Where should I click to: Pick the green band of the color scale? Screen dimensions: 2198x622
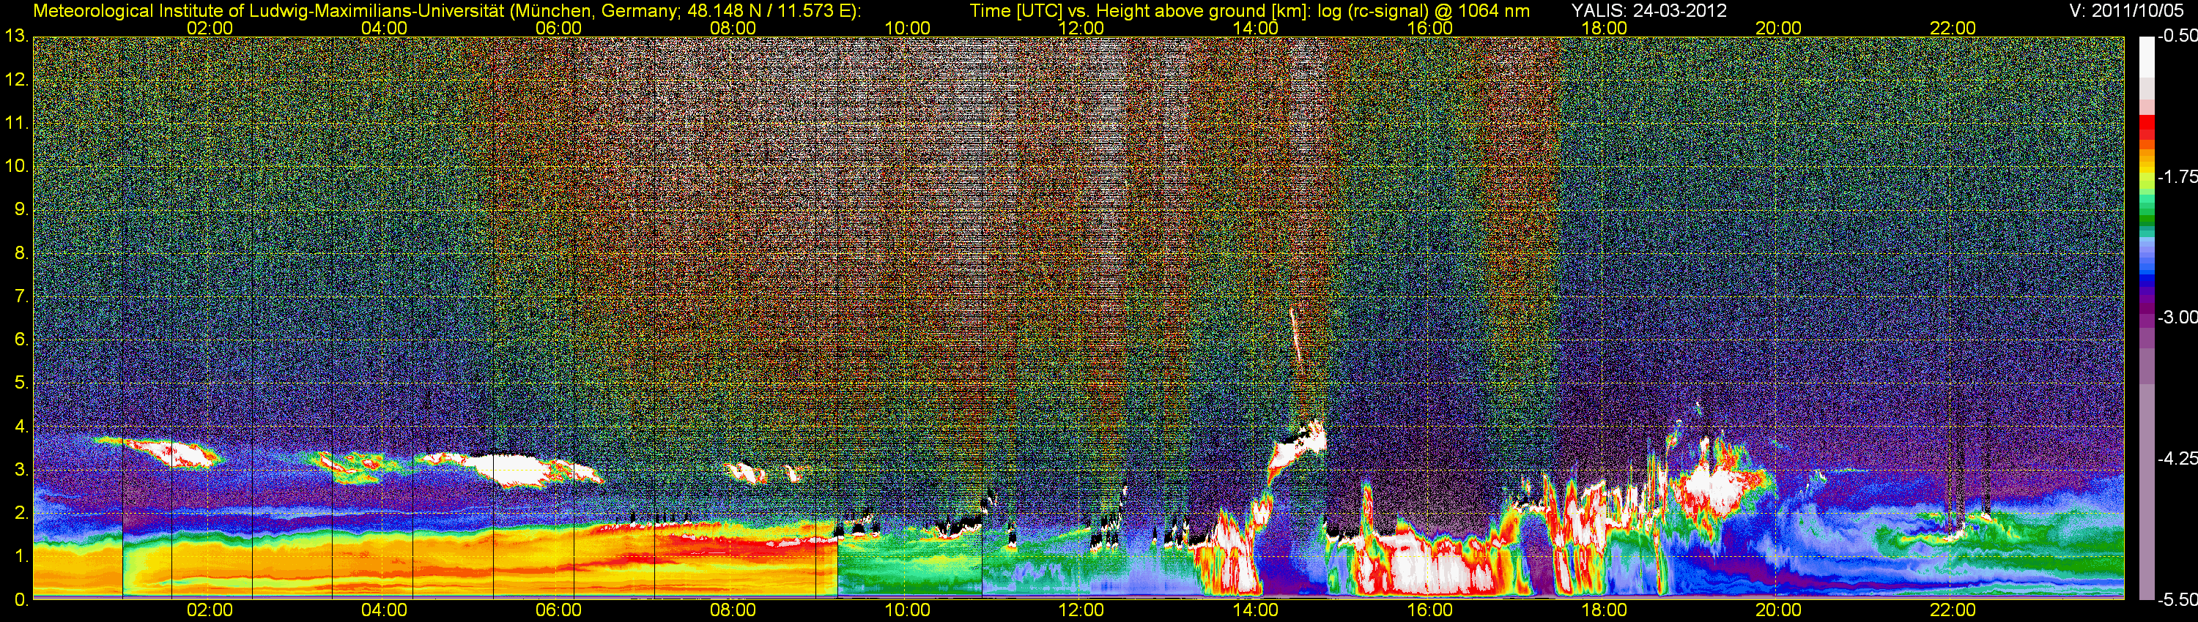tap(2146, 217)
